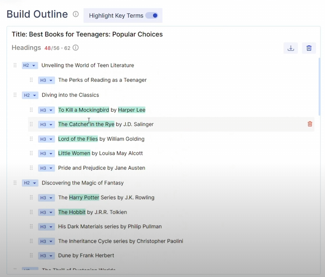Click the info icon beside Build Outline

pos(76,14)
